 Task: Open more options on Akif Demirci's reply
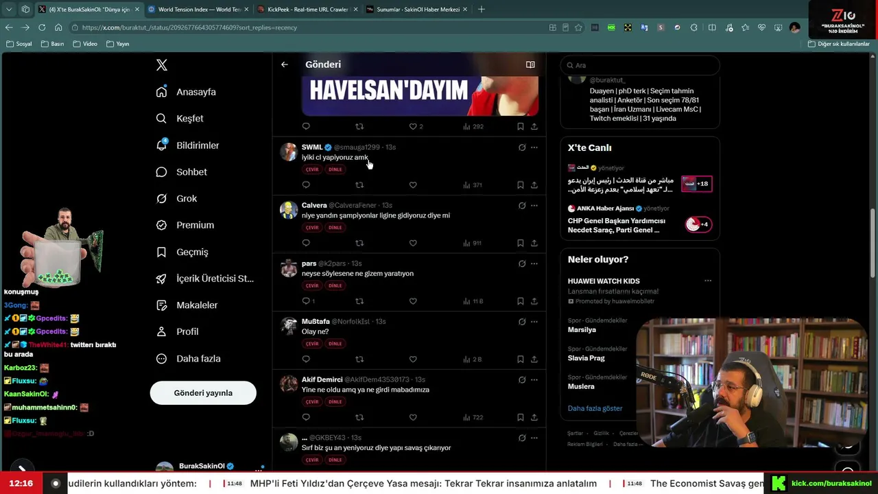click(x=534, y=380)
